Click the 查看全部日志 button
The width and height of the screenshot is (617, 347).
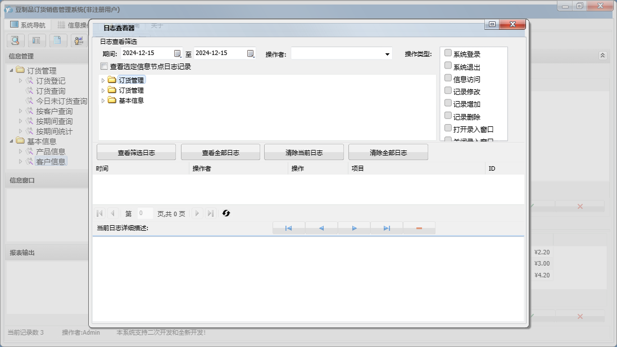(220, 153)
